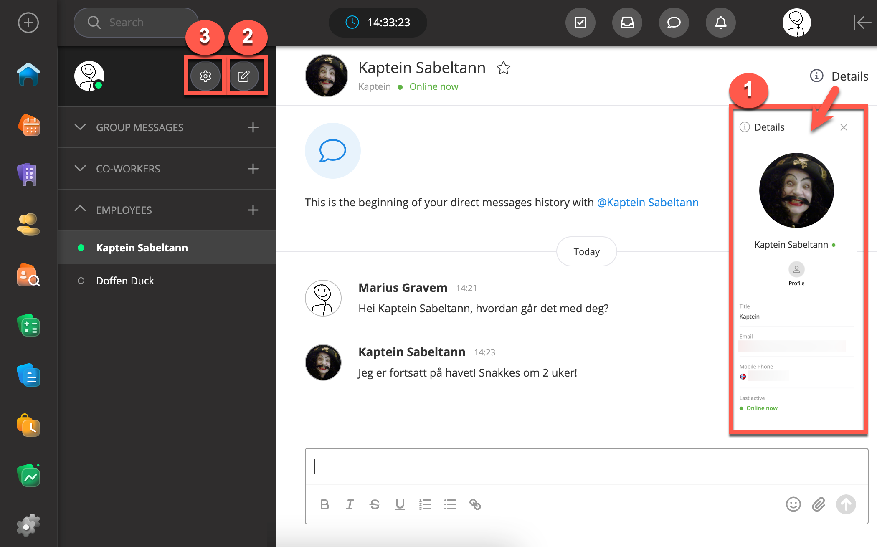Viewport: 877px width, 547px height.
Task: Expand the Employees section chevron
Action: pos(80,209)
